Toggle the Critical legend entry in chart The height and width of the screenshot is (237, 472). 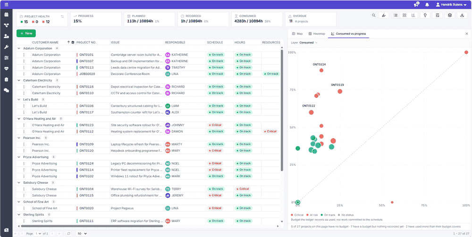pyautogui.click(x=297, y=215)
